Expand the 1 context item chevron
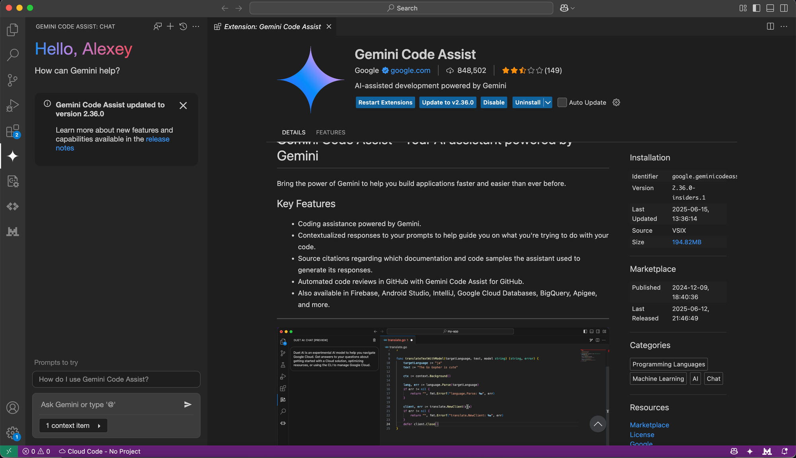 pyautogui.click(x=99, y=425)
